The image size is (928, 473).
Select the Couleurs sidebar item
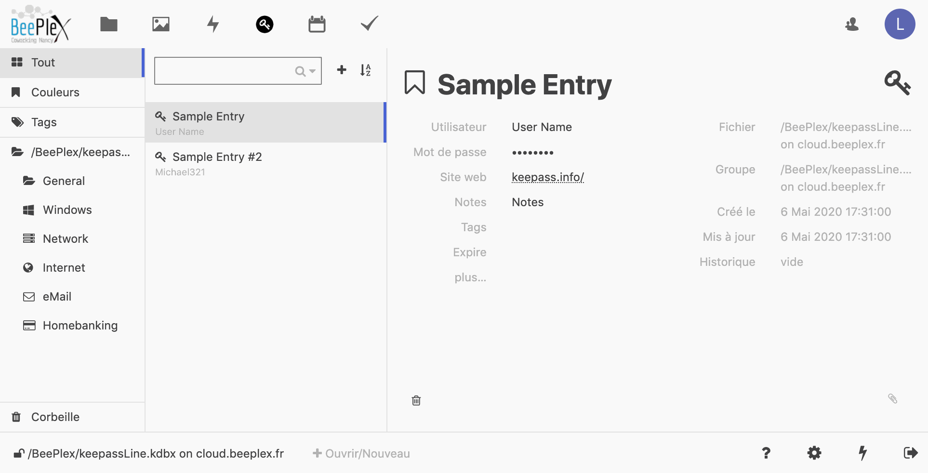[x=55, y=92]
